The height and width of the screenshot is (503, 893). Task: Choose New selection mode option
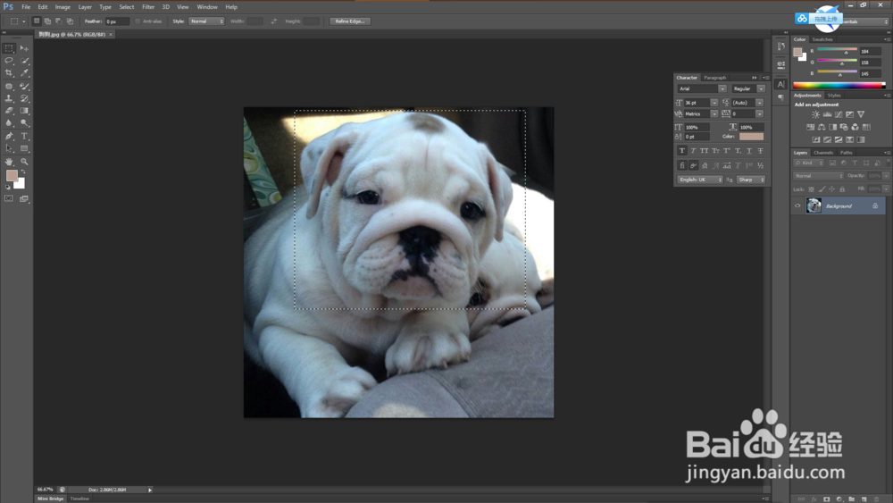click(37, 21)
